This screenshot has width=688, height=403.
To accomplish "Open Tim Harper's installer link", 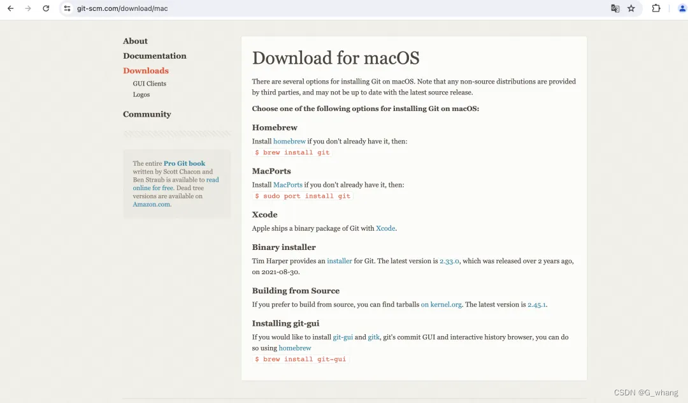I will click(x=339, y=261).
